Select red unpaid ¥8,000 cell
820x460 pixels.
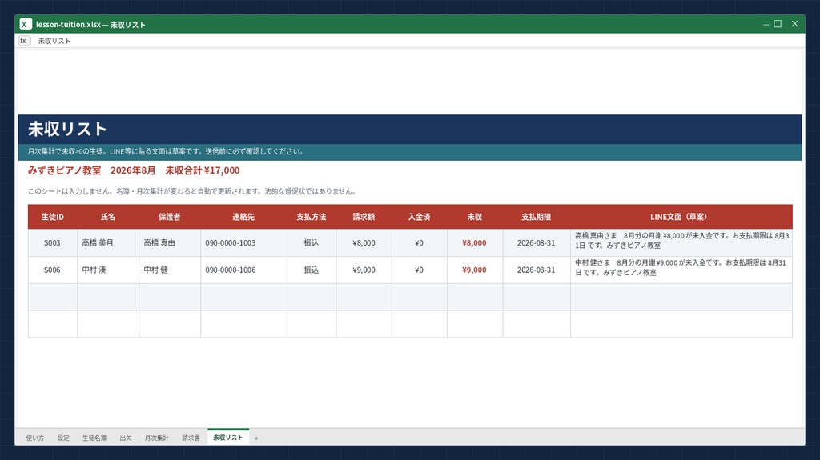pos(474,242)
